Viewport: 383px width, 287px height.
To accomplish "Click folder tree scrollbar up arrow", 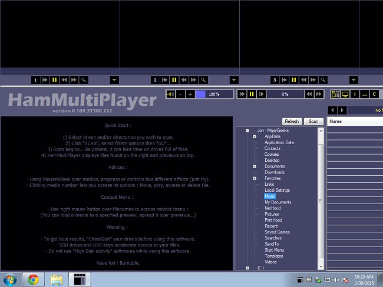I will click(x=321, y=131).
